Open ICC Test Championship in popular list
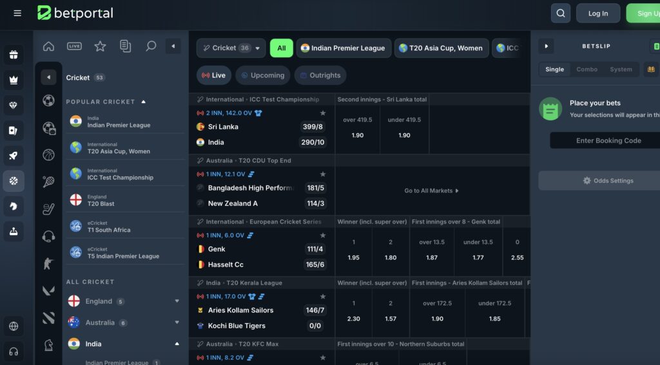660x365 pixels. click(x=125, y=174)
